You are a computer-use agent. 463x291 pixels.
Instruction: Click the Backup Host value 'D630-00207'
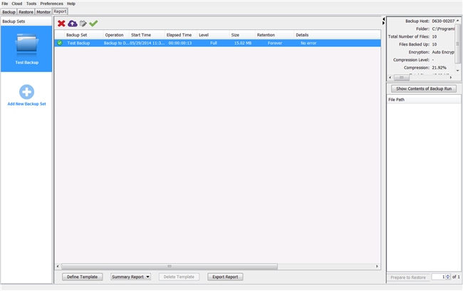click(443, 21)
